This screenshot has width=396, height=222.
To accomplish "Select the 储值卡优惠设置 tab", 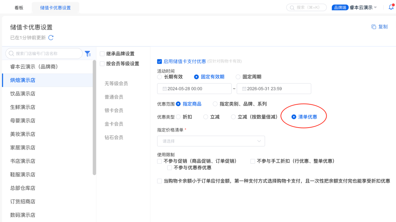I will [x=55, y=7].
